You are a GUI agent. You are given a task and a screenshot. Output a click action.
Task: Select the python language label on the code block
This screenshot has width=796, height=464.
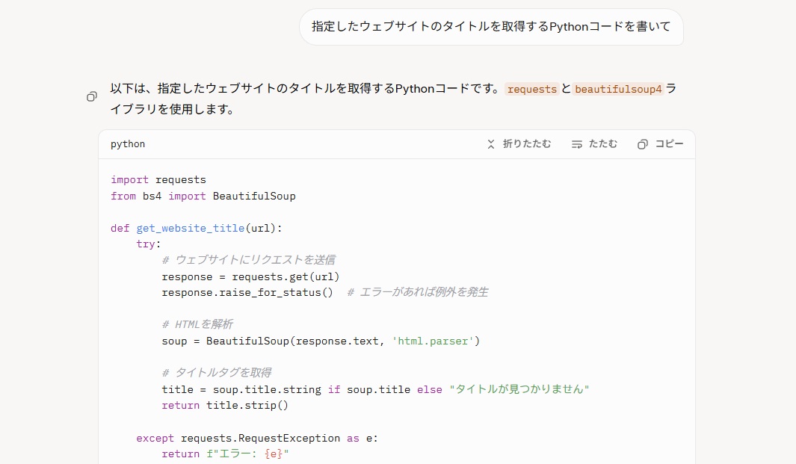click(127, 143)
